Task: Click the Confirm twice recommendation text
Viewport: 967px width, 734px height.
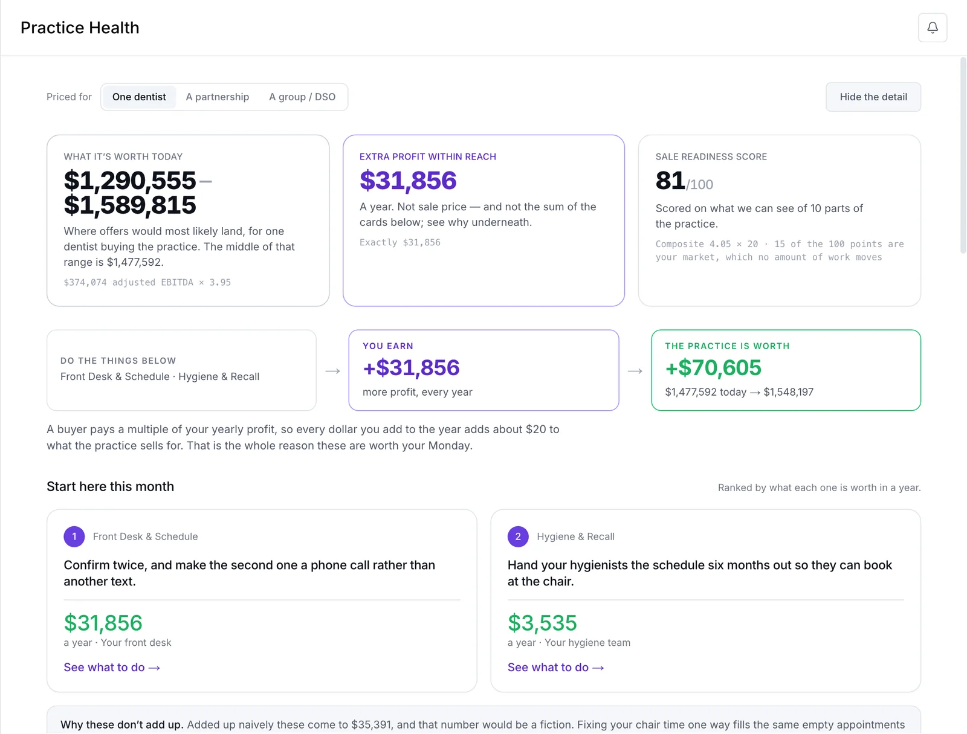Action: [250, 573]
